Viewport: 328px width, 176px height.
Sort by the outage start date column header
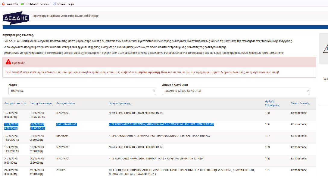[15, 103]
